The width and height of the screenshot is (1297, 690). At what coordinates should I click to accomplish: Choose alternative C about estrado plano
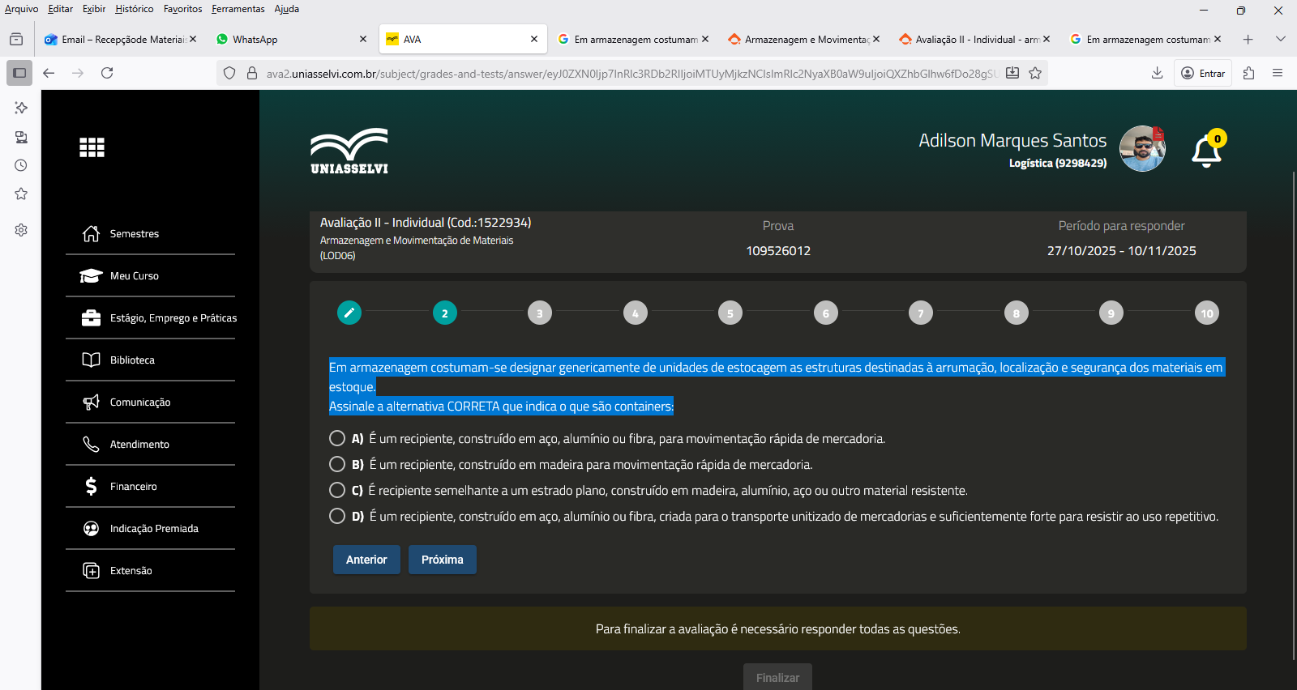(337, 491)
